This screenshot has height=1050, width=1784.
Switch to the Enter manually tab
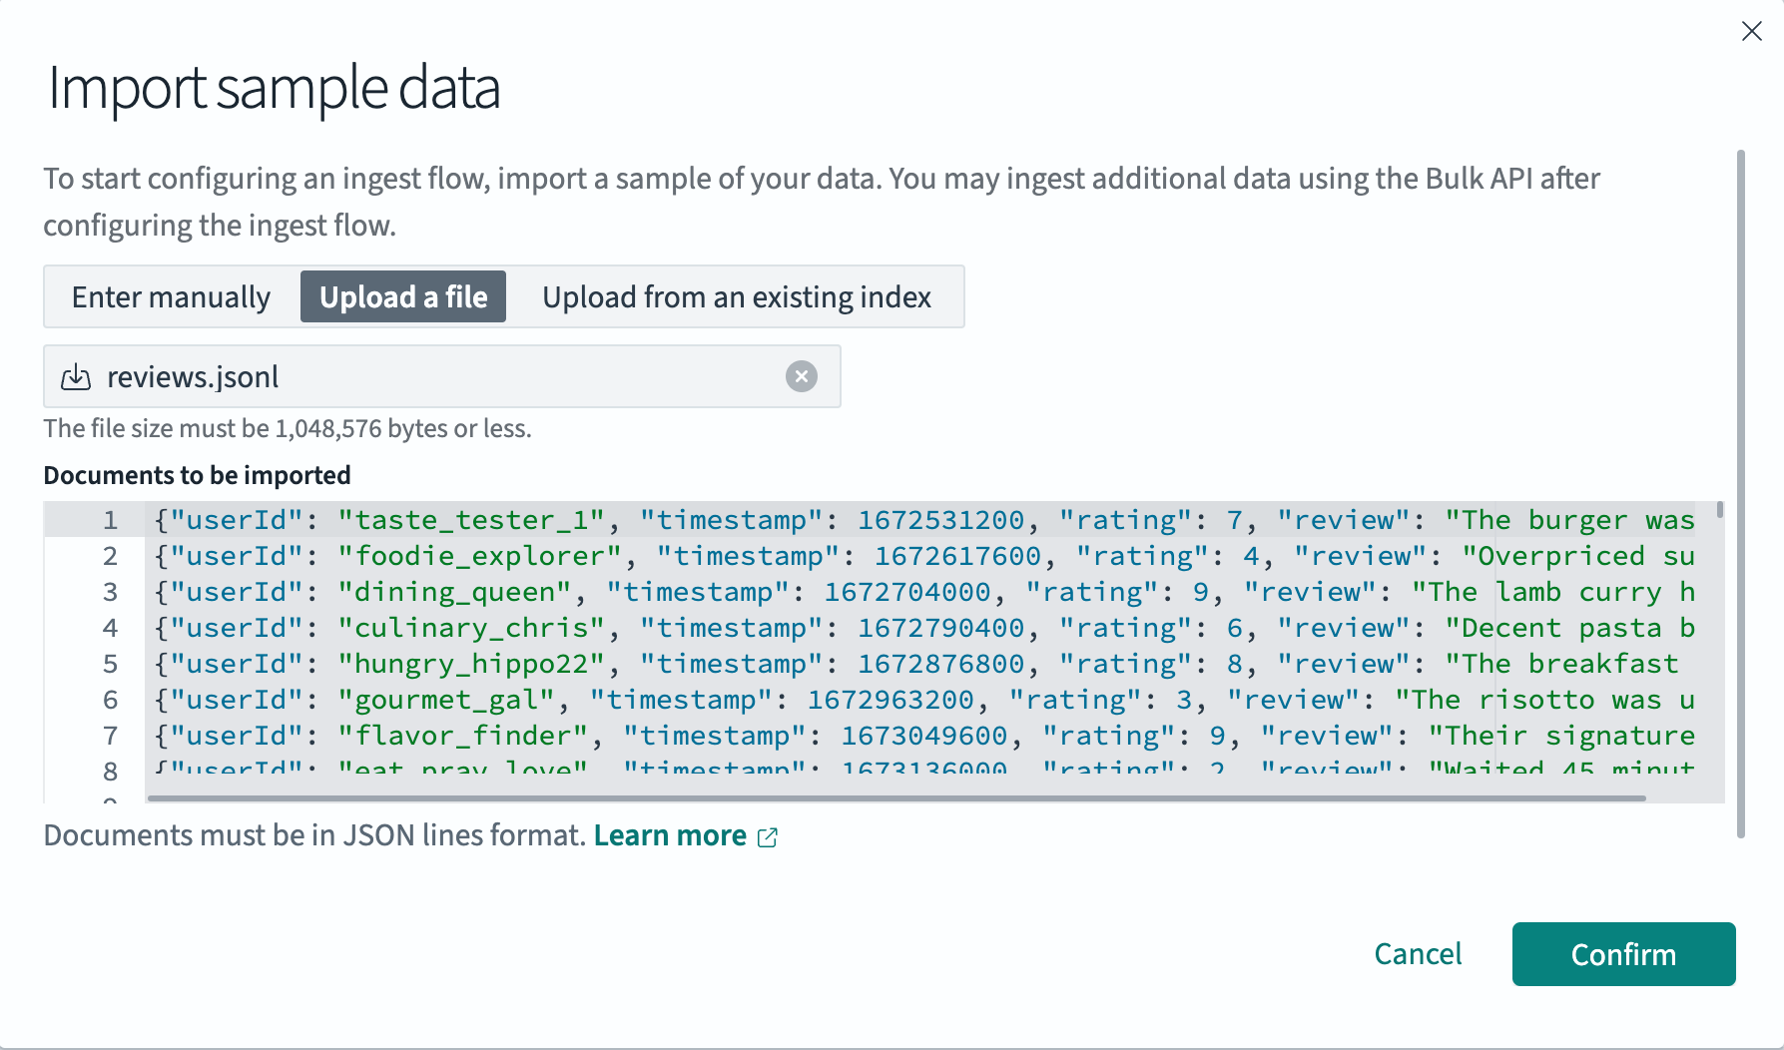[170, 296]
